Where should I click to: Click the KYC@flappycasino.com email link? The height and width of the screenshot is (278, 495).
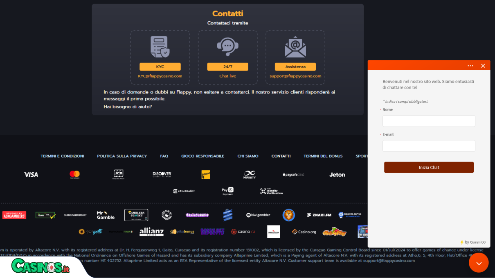coord(160,76)
